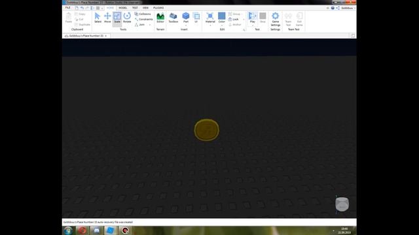The height and width of the screenshot is (235, 419).
Task: Click the Undo quick-access arrow
Action: point(82,8)
